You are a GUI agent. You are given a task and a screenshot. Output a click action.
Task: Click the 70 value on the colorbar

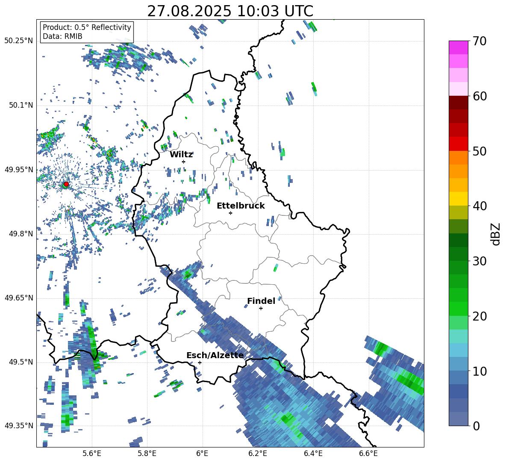click(480, 41)
